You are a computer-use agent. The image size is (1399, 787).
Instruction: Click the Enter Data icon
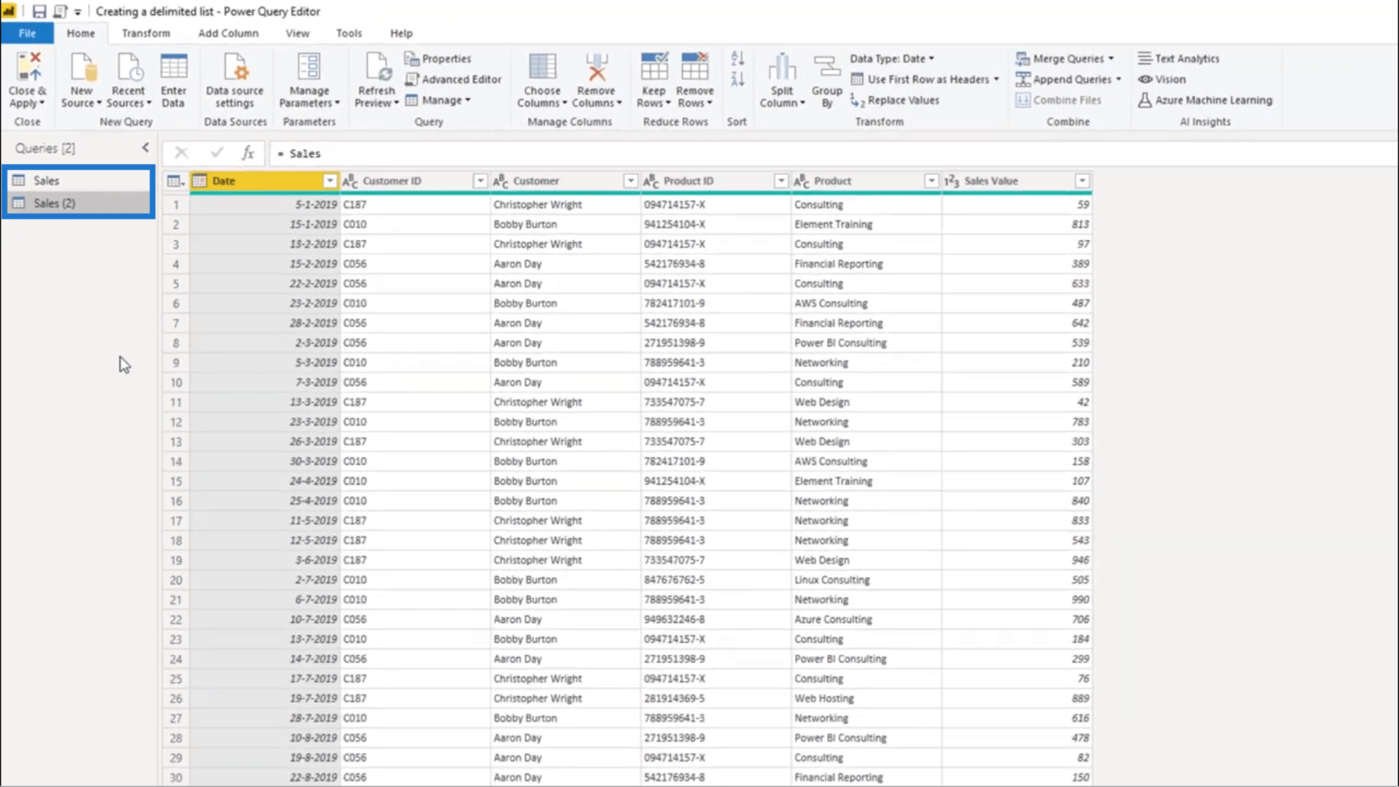click(173, 67)
